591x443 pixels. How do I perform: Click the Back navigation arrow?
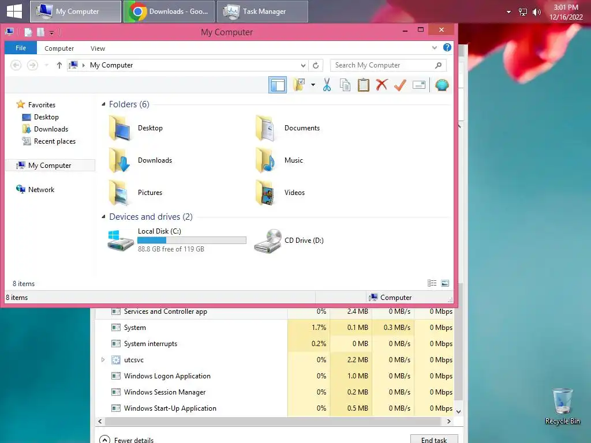pyautogui.click(x=16, y=65)
